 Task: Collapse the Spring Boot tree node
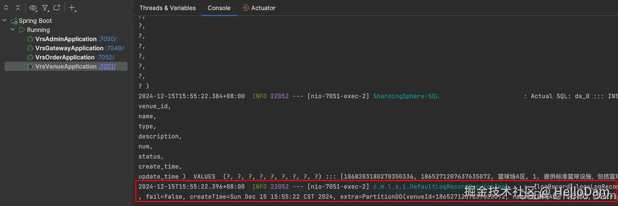click(x=4, y=21)
